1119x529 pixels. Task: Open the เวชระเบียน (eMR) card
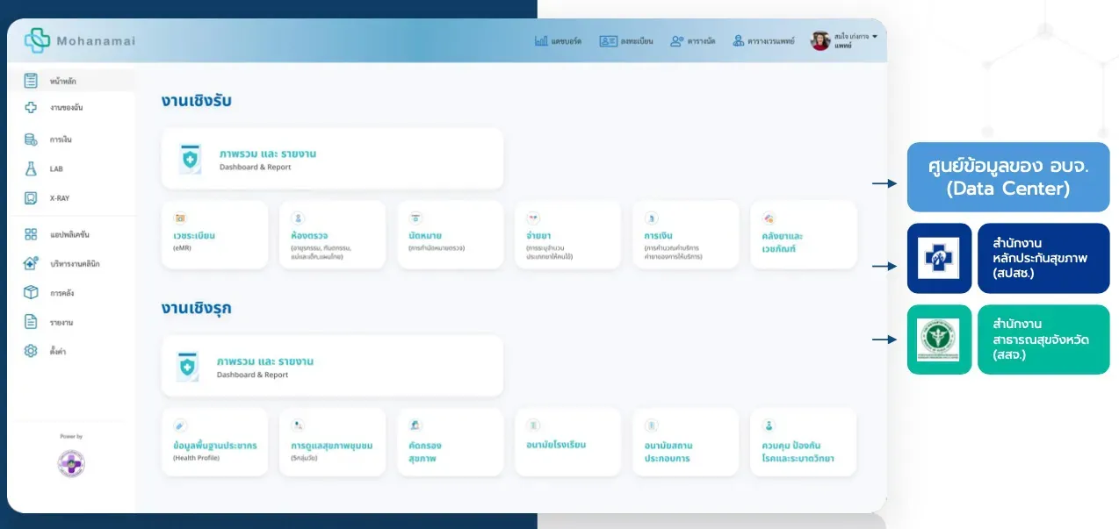click(215, 234)
